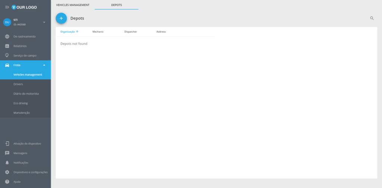Image resolution: width=382 pixels, height=188 pixels.
Task: Open De rastreamento globe icon
Action: 7,36
